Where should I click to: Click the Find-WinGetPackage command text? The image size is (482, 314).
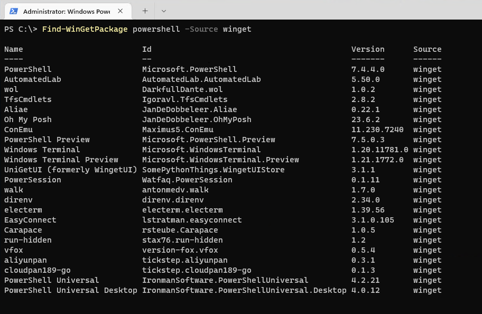point(85,29)
